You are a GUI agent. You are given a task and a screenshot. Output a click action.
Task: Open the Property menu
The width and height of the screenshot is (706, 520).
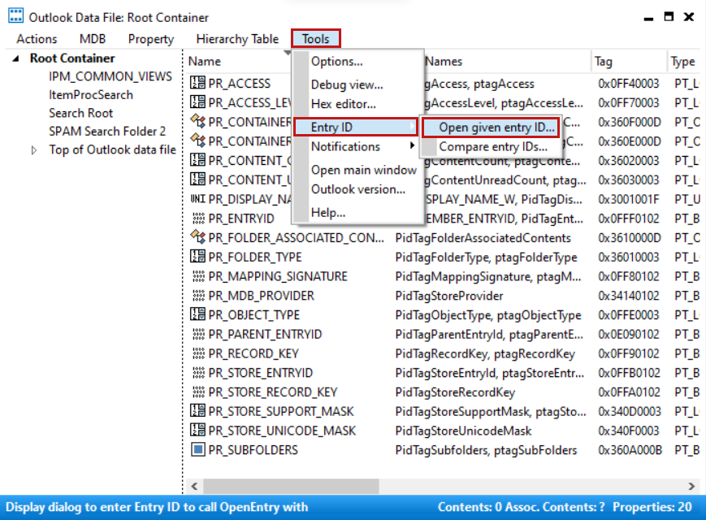pos(151,39)
